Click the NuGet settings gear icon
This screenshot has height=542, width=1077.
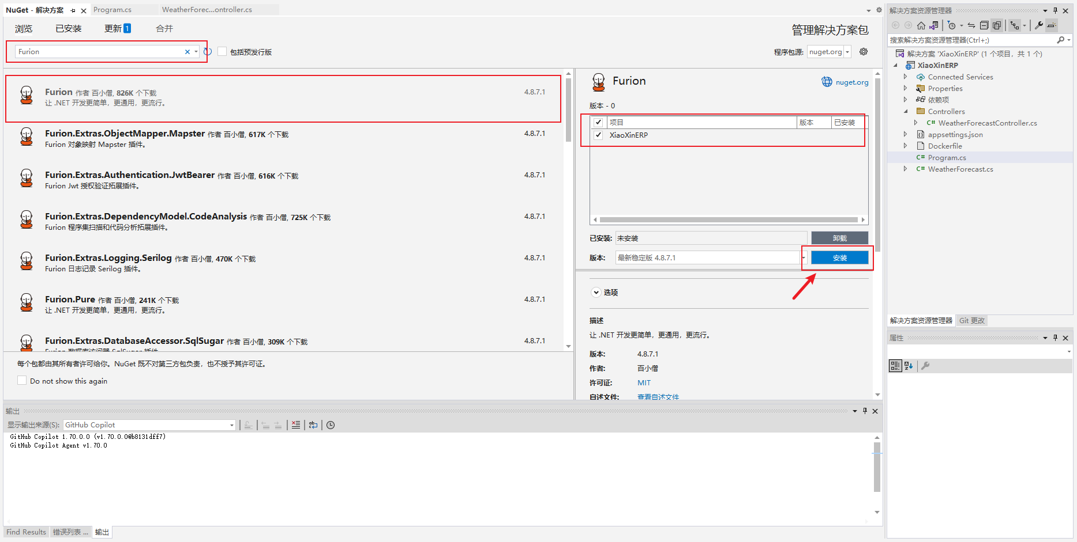[864, 52]
